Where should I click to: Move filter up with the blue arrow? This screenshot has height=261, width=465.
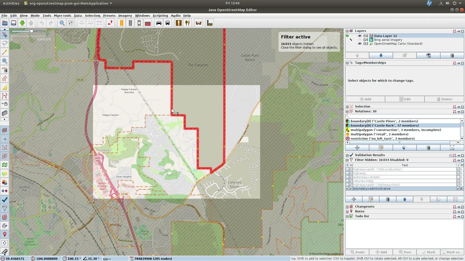(x=404, y=199)
